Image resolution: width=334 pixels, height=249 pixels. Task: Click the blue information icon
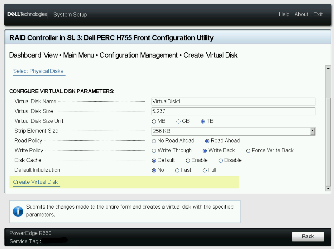(18, 211)
